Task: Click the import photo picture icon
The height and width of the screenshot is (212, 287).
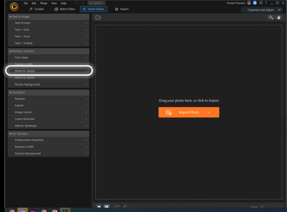Action: point(169,112)
